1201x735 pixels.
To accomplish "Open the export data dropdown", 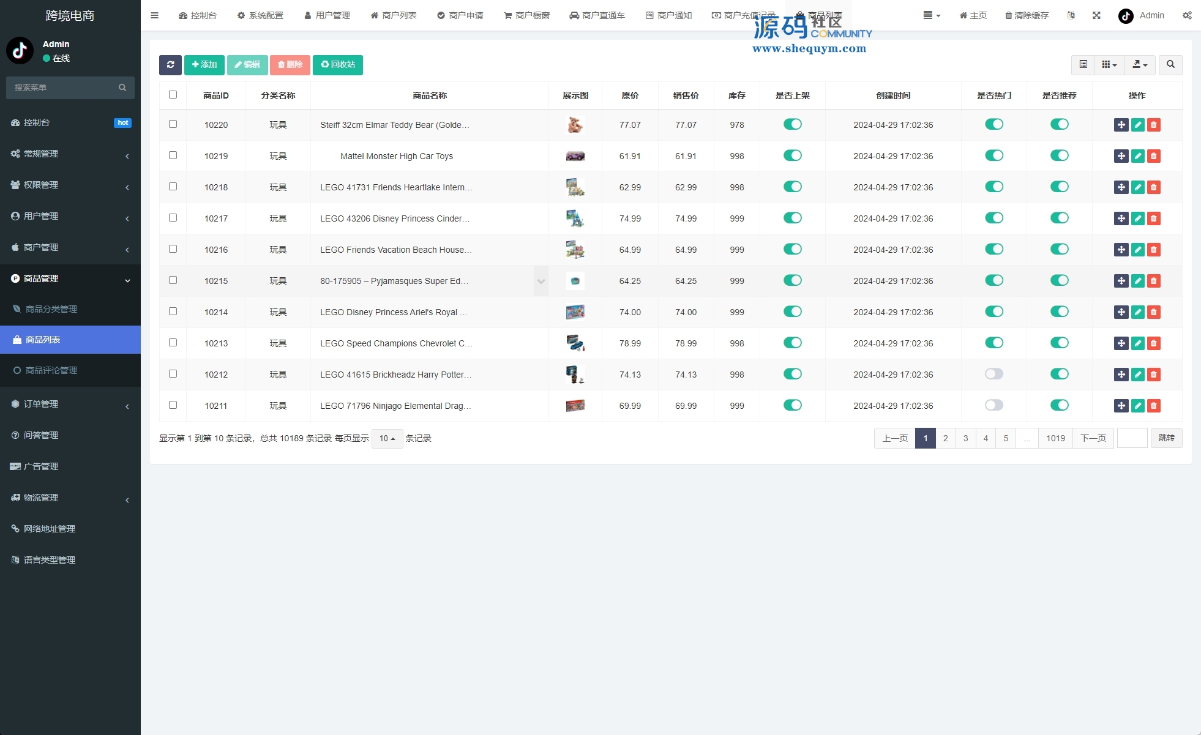I will coord(1140,65).
